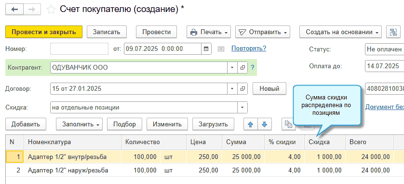Click % скидки cell 4,00 in row 1
404x184 pixels.
(284, 157)
